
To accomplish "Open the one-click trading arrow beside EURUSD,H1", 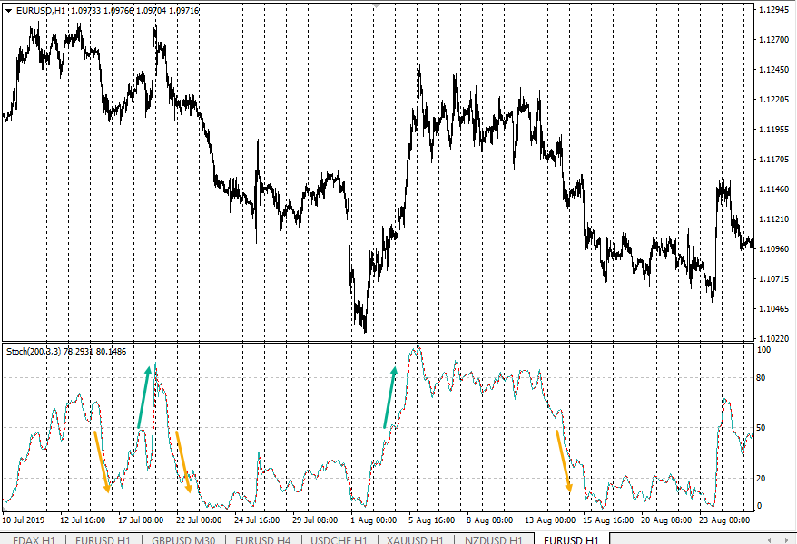I will 8,9.
